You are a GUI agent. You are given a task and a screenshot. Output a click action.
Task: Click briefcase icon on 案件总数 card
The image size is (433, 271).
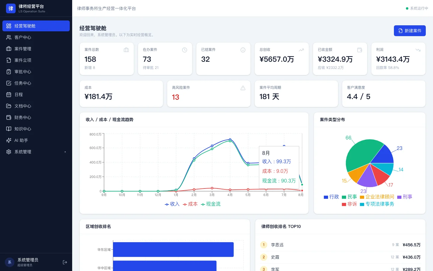pyautogui.click(x=126, y=50)
